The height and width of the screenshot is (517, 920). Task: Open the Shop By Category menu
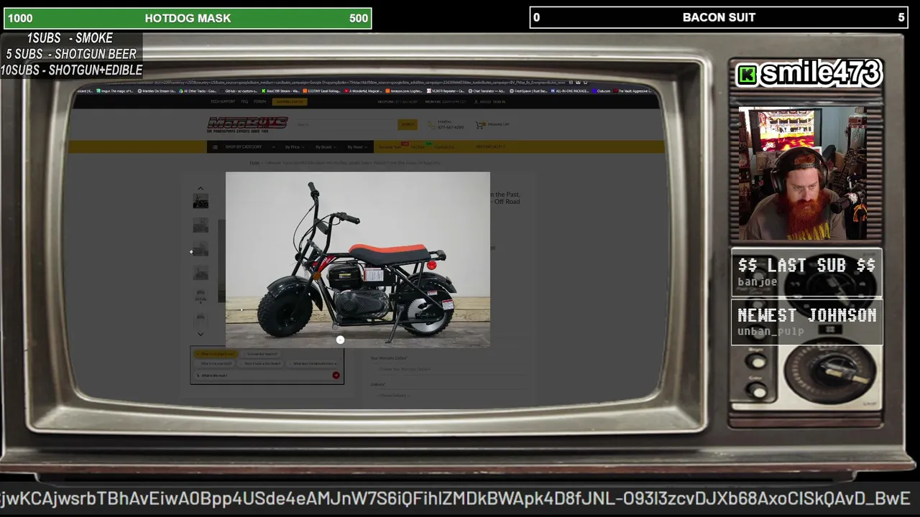pyautogui.click(x=243, y=147)
